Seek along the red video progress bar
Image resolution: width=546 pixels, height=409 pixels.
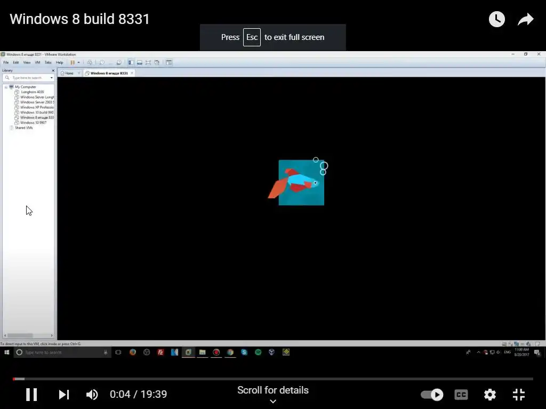point(273,379)
